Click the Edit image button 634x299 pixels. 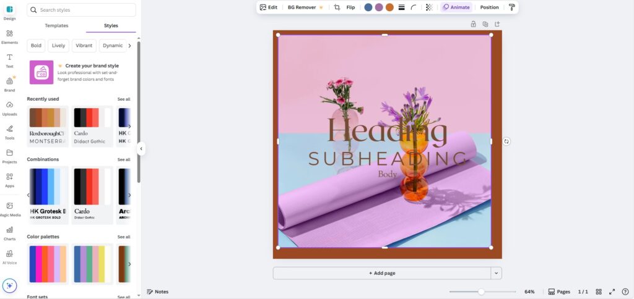(x=269, y=7)
